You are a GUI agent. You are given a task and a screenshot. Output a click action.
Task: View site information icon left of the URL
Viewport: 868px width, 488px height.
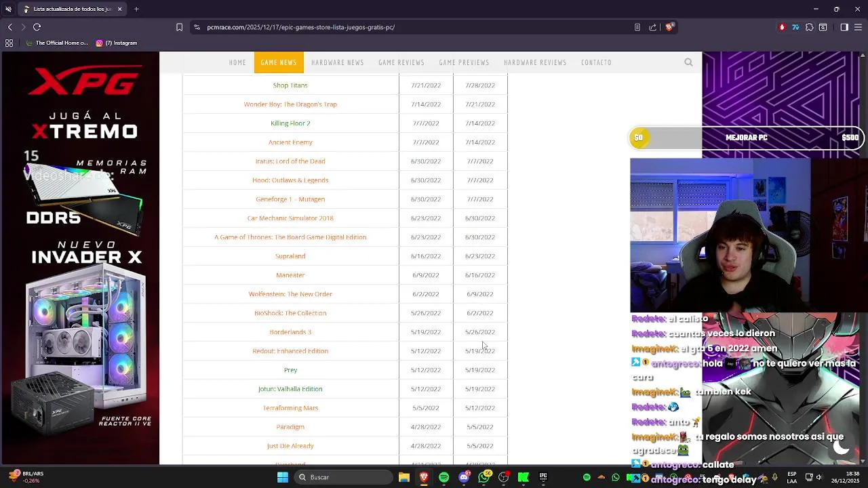[x=197, y=27]
